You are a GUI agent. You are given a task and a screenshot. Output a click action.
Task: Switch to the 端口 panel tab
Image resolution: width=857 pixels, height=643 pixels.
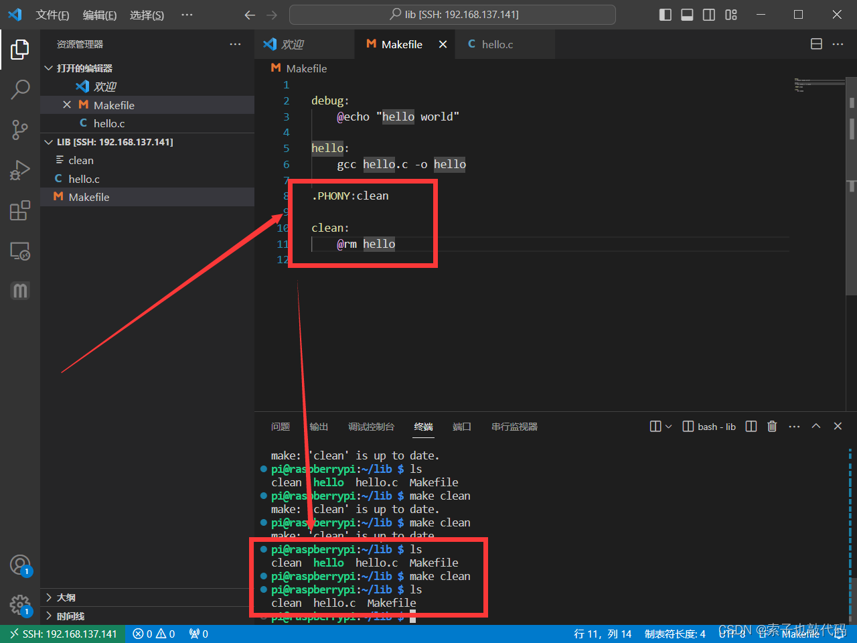click(462, 427)
